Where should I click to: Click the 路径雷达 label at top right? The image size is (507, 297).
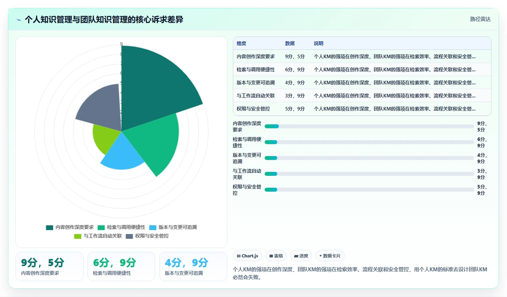click(x=480, y=19)
